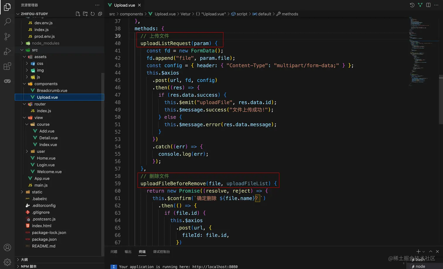
Task: Open the Run and Debug view
Action: (7, 51)
